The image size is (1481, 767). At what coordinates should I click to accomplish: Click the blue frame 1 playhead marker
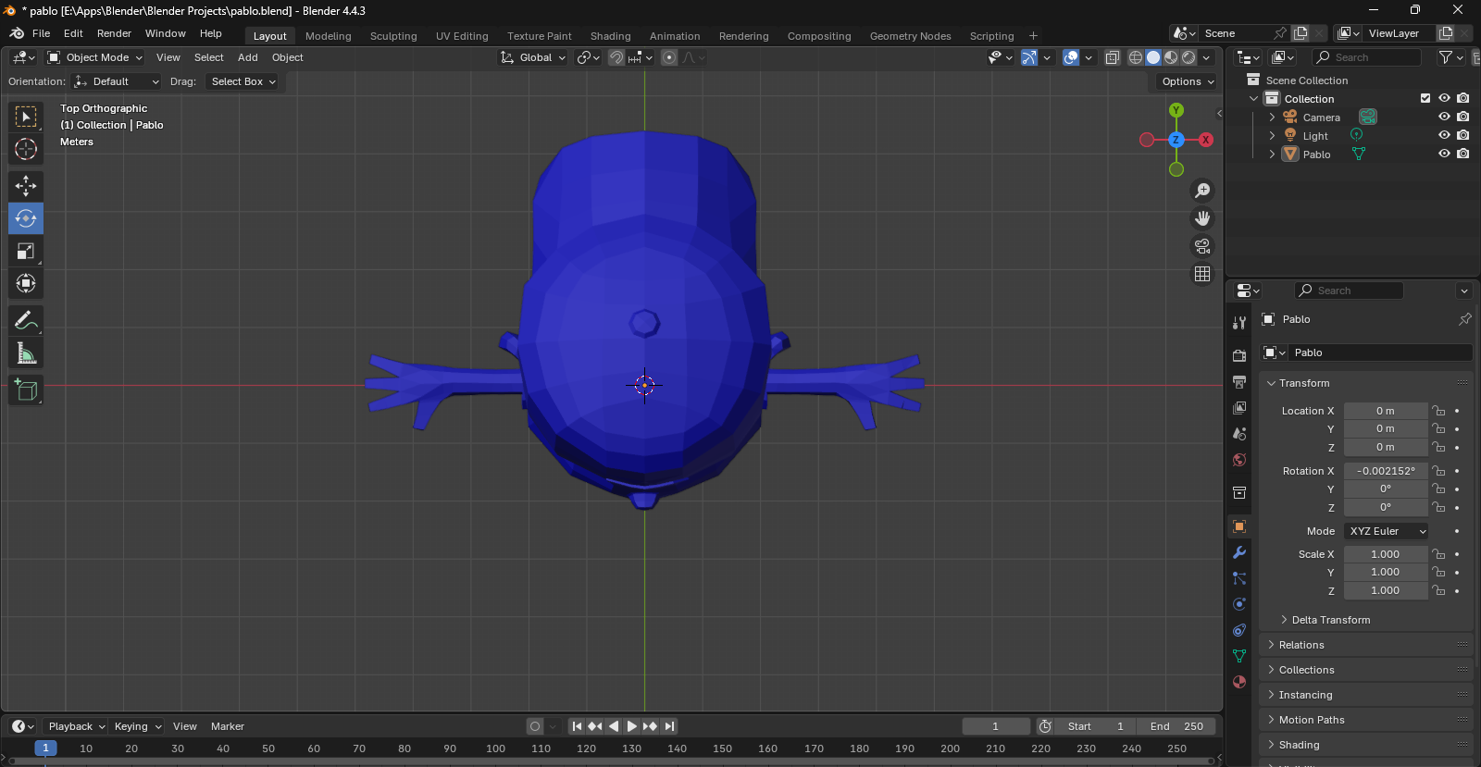[x=45, y=748]
